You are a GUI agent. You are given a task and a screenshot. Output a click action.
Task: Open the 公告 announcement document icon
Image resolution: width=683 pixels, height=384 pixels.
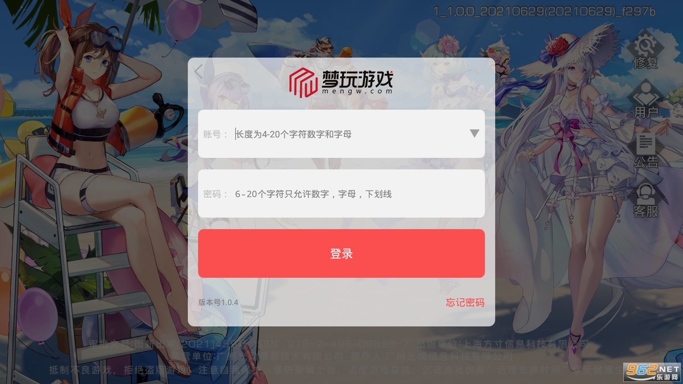645,143
